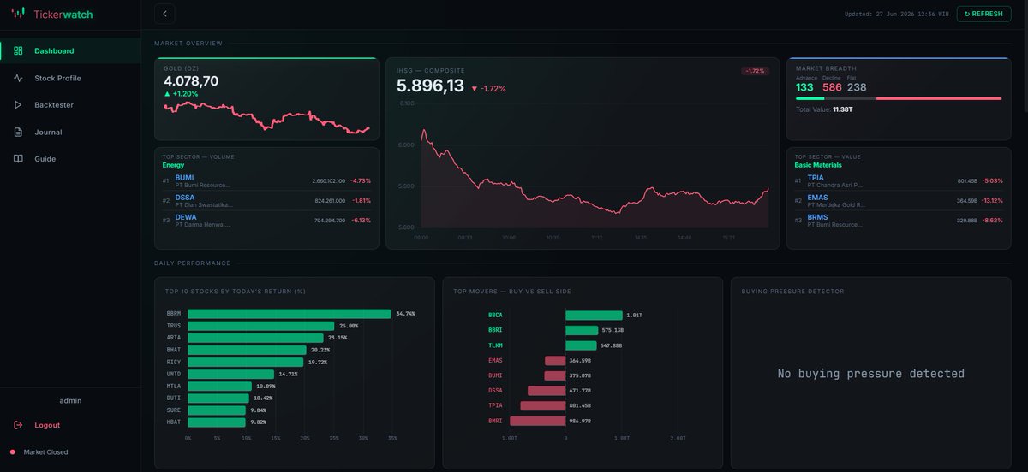
Task: Open the BUMI ticker link in volume list
Action: (184, 178)
